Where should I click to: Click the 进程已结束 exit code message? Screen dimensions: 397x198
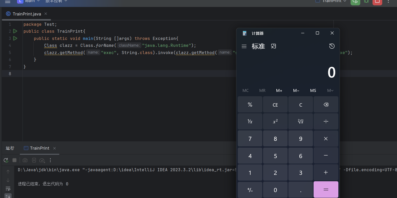43,184
